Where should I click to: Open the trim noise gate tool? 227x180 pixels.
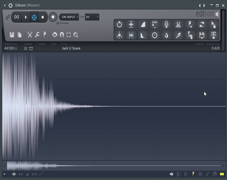131,35
